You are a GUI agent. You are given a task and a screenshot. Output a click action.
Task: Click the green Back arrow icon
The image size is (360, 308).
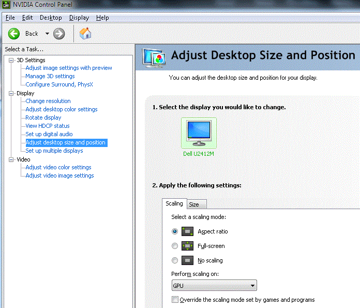coord(14,34)
